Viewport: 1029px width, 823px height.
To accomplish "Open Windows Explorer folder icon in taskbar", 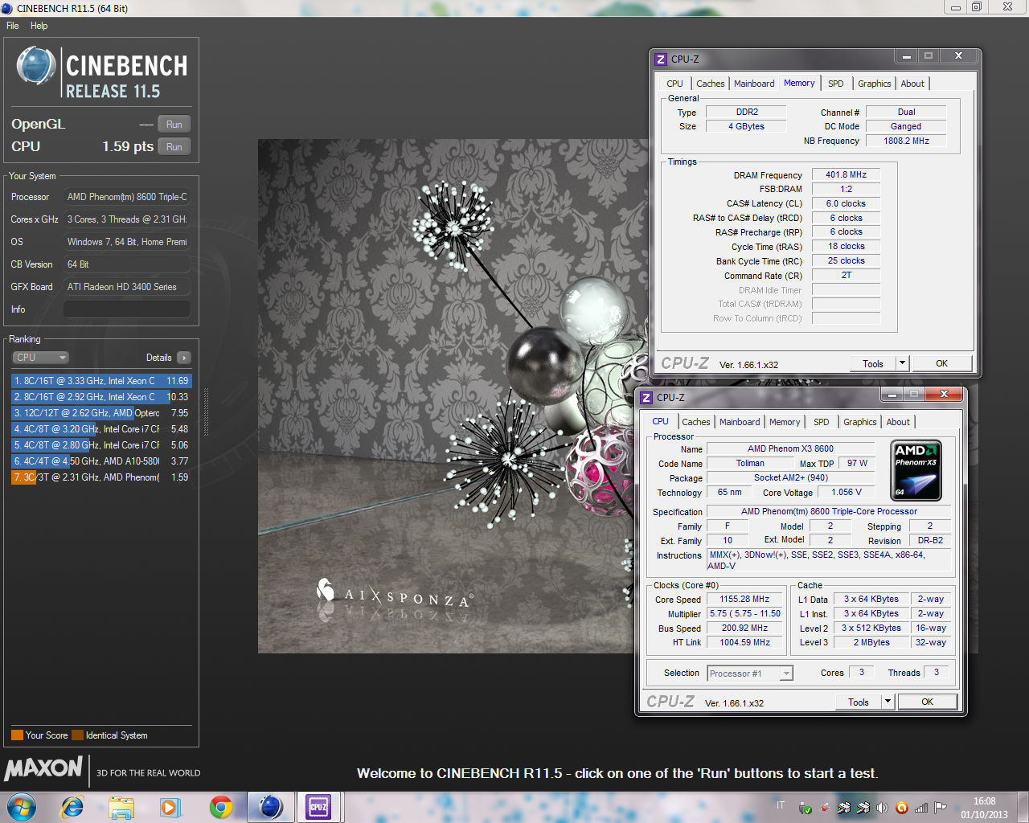I will click(121, 807).
